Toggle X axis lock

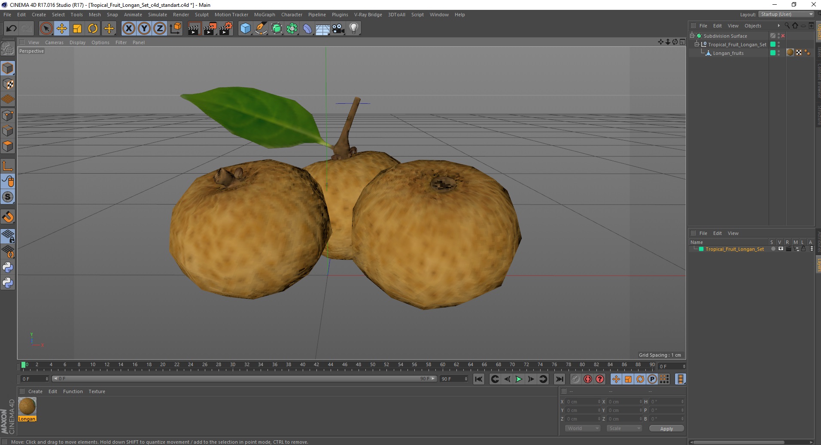pos(128,29)
